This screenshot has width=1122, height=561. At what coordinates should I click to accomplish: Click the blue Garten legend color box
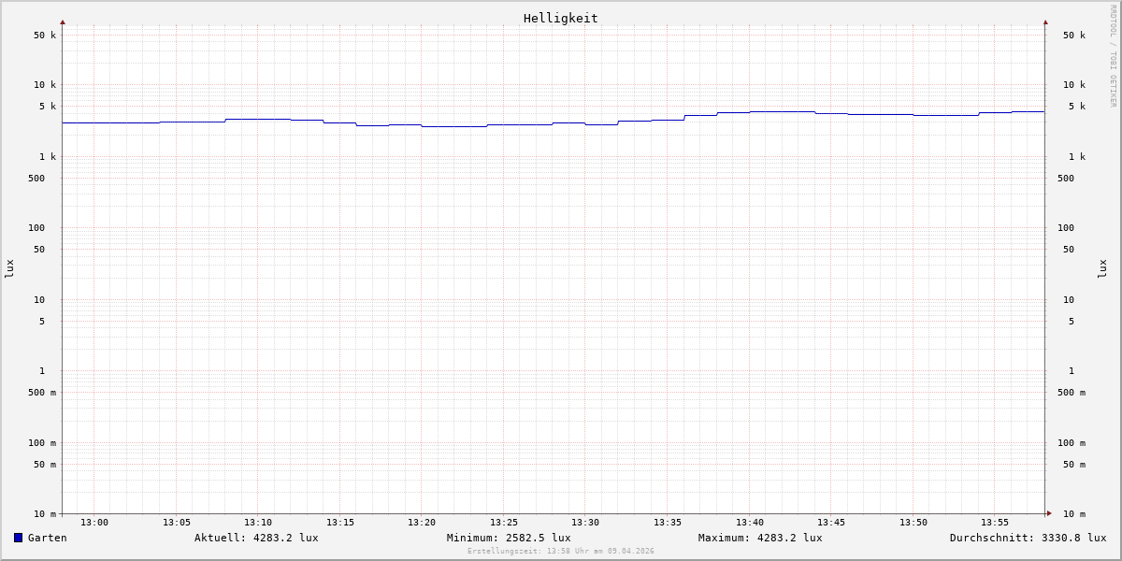pyautogui.click(x=18, y=538)
